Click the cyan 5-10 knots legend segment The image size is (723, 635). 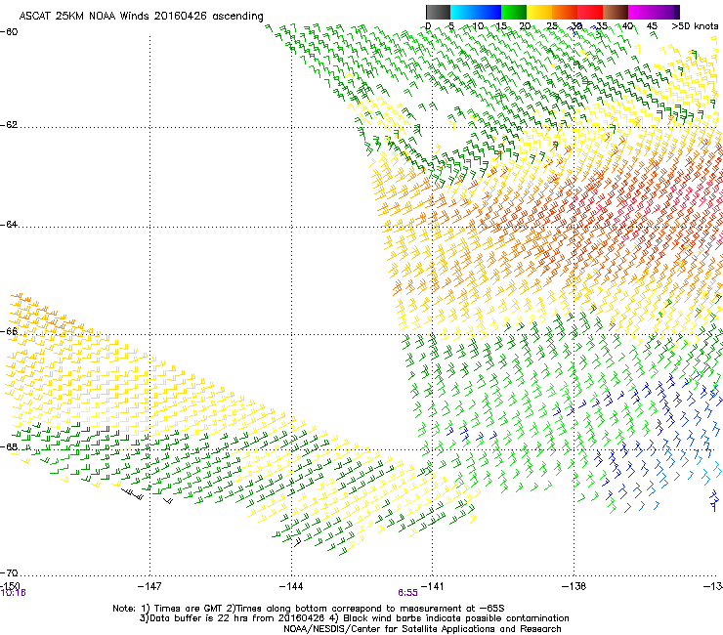[x=463, y=12]
